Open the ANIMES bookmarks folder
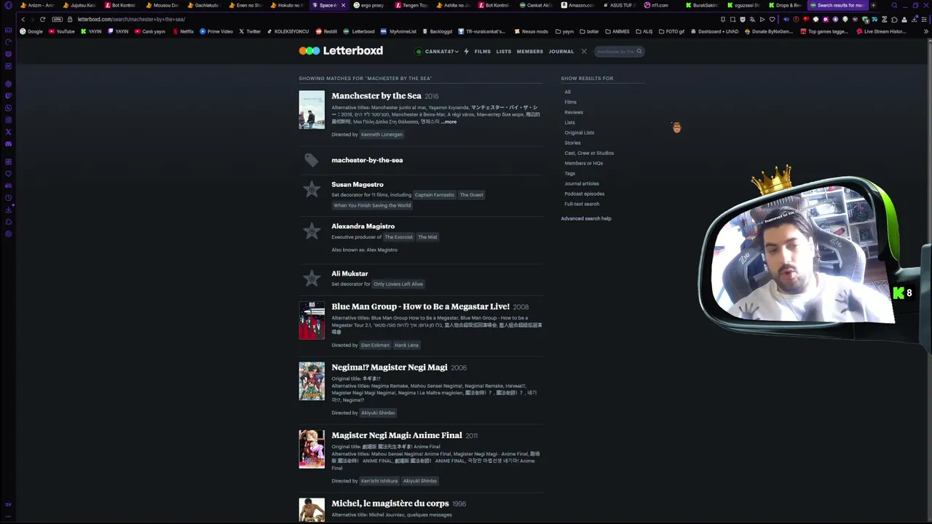 click(x=616, y=32)
